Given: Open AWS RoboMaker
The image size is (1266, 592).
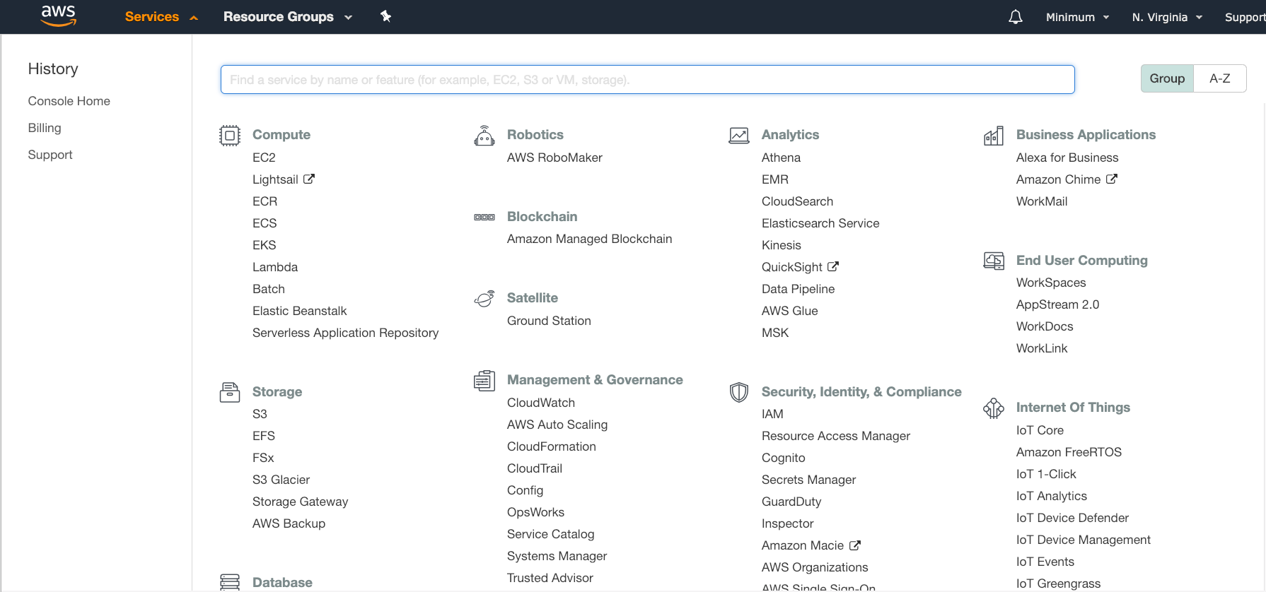Looking at the screenshot, I should (554, 158).
